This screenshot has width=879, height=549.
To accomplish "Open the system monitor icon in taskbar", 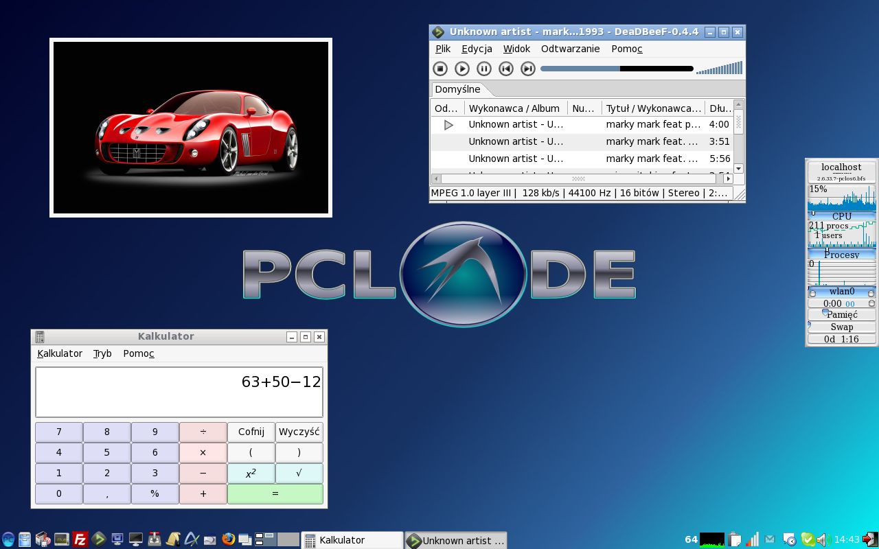I will (62, 539).
